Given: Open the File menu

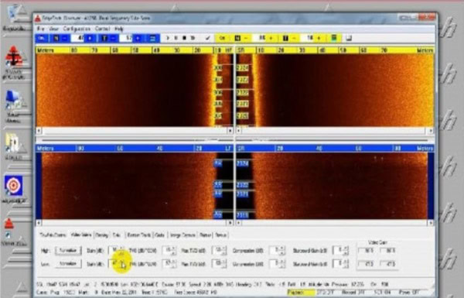Looking at the screenshot, I should tap(41, 29).
